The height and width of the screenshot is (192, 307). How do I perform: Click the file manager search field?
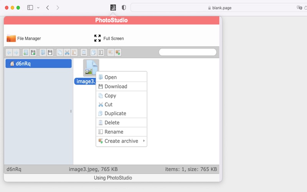[188, 52]
